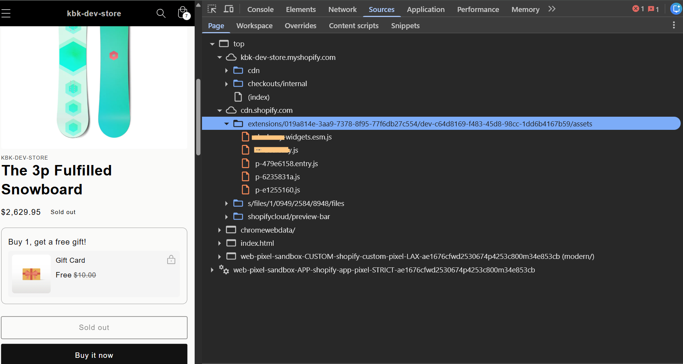Open the p-479e6158.entry.js file
683x364 pixels.
click(286, 163)
